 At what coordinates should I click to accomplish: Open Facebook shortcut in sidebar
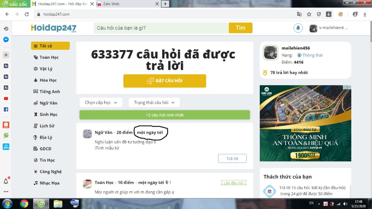tap(6, 110)
